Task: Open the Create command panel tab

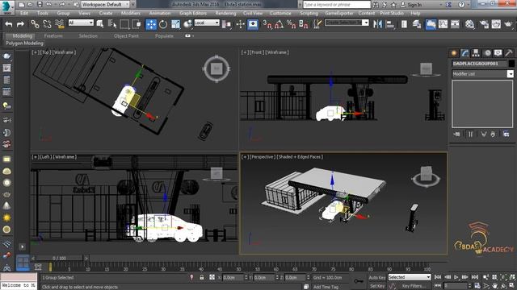Action: (x=454, y=53)
